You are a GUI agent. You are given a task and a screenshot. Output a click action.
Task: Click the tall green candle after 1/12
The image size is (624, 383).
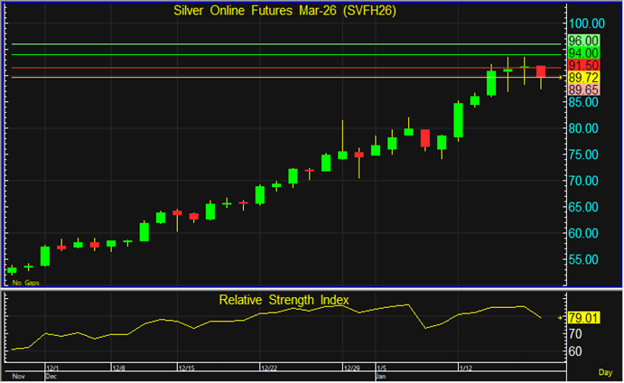pyautogui.click(x=458, y=120)
